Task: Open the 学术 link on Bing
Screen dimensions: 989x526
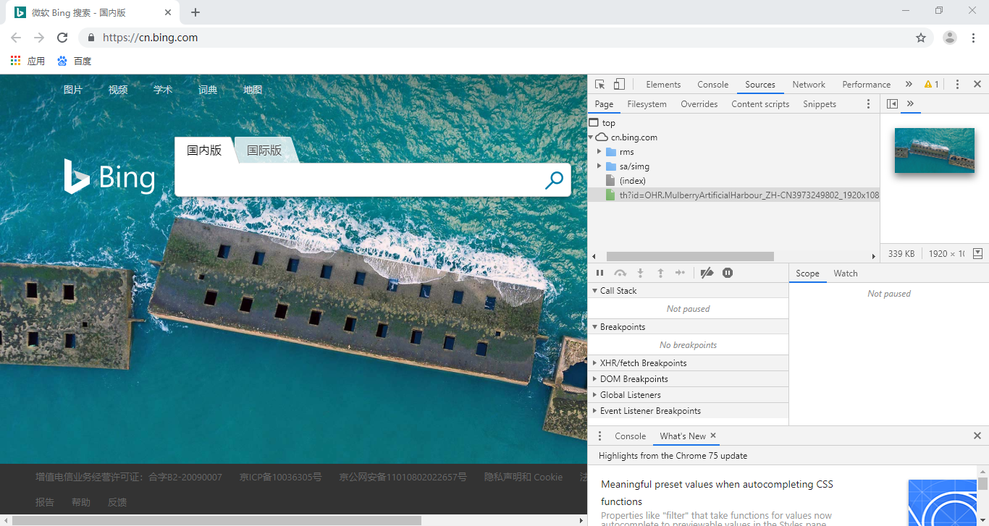Action: coord(163,90)
